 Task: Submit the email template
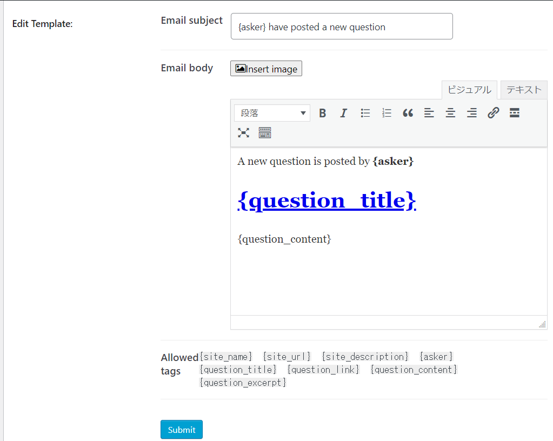point(182,430)
